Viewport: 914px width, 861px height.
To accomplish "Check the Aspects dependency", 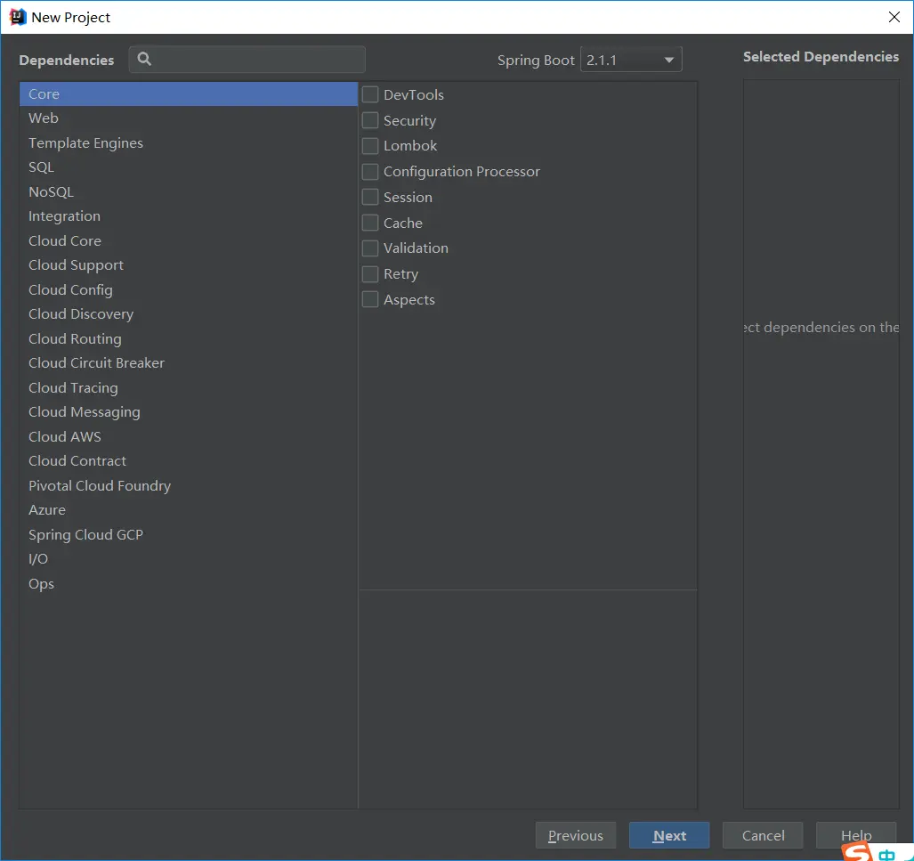I will pos(370,300).
